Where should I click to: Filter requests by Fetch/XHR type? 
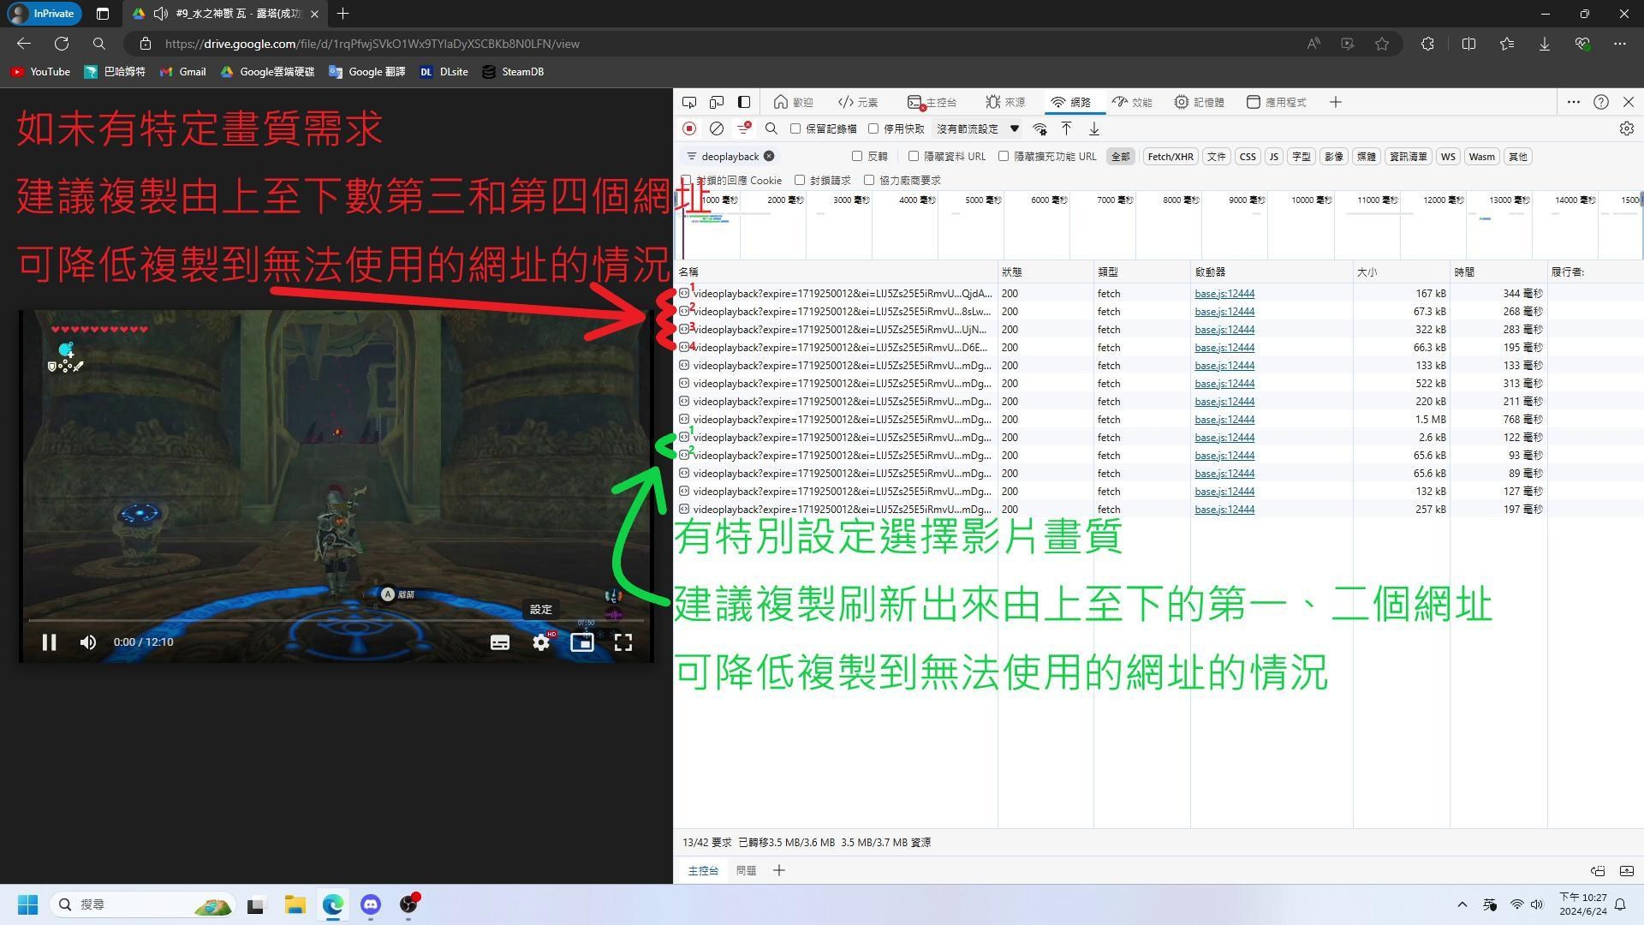coord(1170,156)
